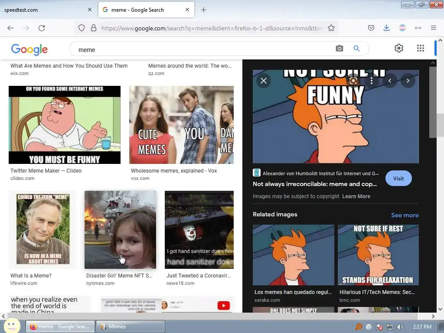This screenshot has height=333, width=444.
Task: Click the horizontal scrollbar left arrow
Action: click(x=3, y=316)
